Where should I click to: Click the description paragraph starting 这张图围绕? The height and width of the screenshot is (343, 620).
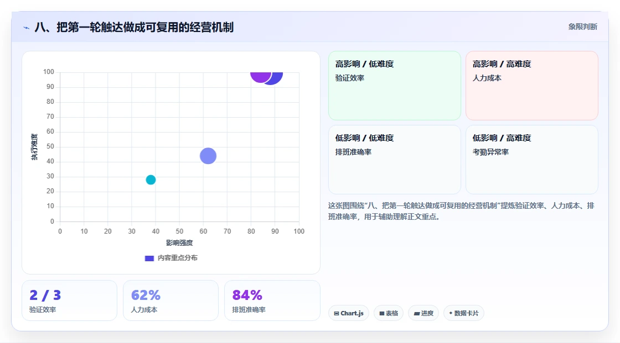tap(461, 211)
